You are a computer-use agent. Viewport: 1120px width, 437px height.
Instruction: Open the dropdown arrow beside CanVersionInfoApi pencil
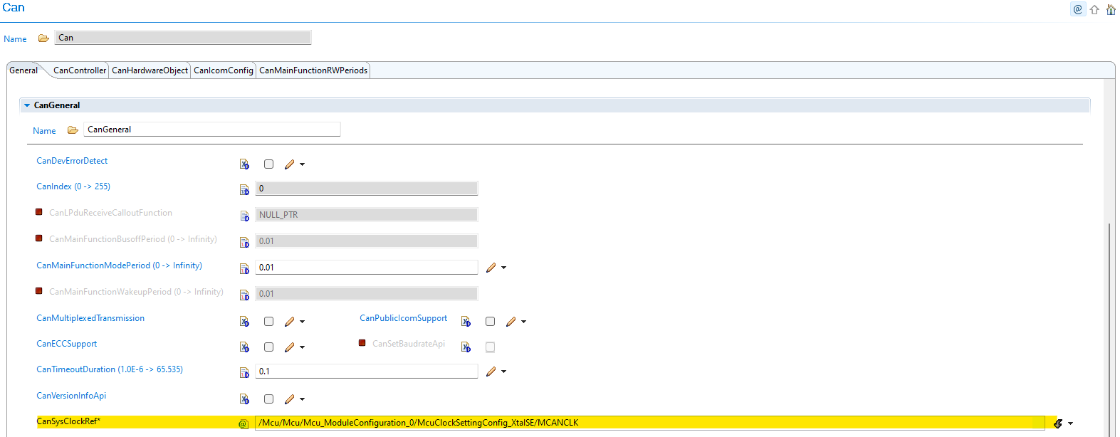(303, 399)
